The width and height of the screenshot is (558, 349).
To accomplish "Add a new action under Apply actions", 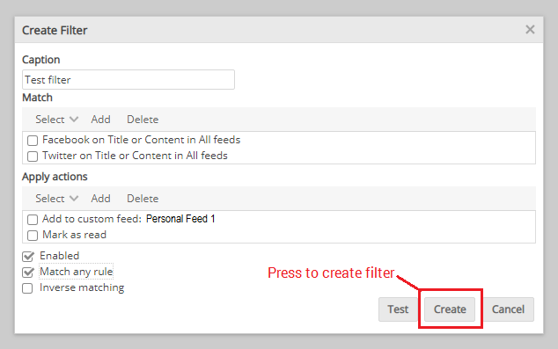I will pyautogui.click(x=100, y=199).
